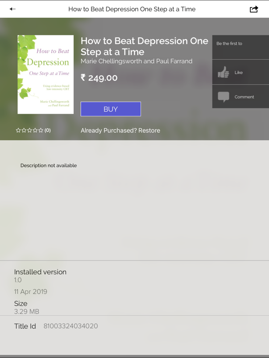The width and height of the screenshot is (269, 358).
Task: Open the share icon in the header
Action: (254, 9)
